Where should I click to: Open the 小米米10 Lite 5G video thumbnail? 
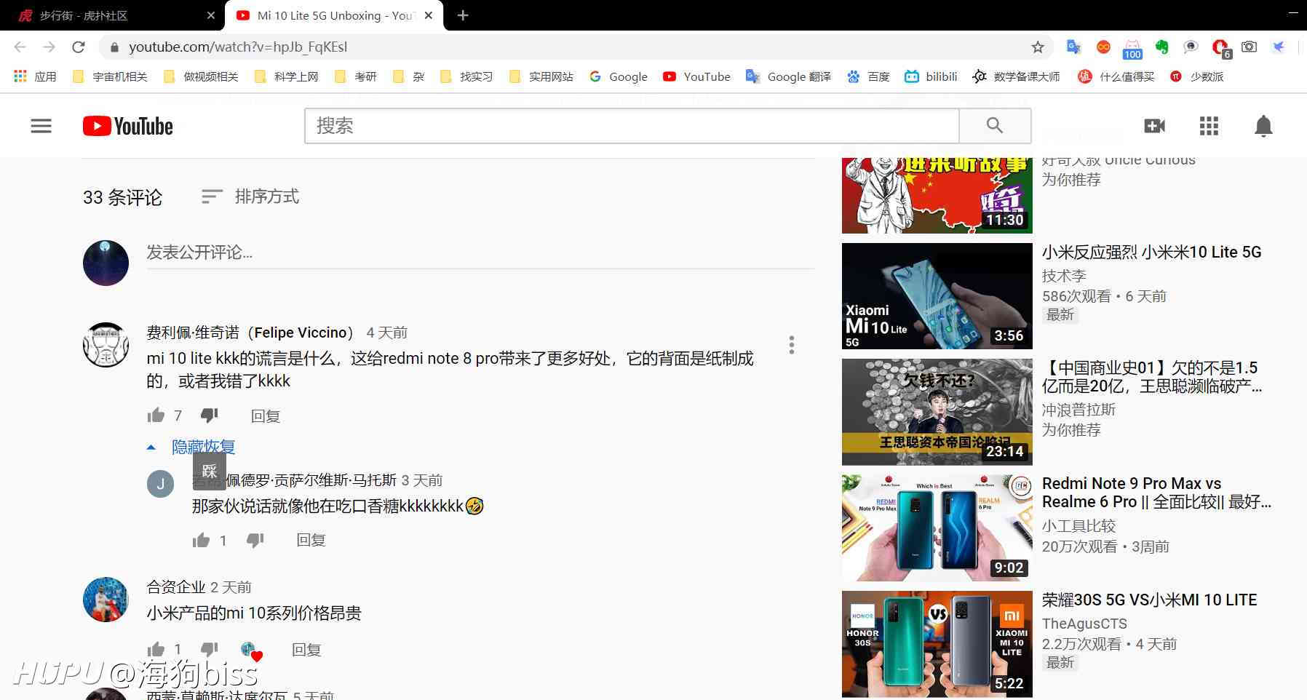click(937, 296)
